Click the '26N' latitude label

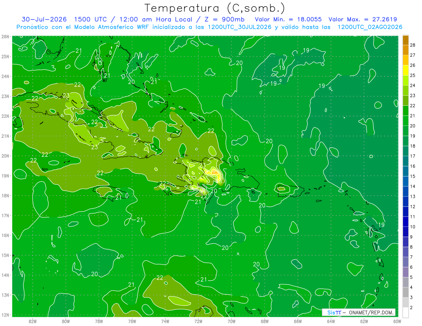click(x=5, y=37)
